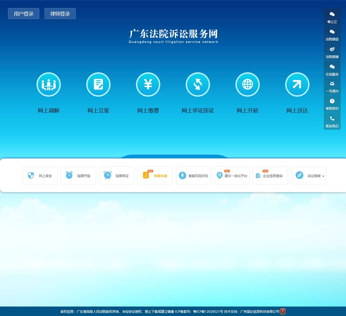Expand the 诉讼指南 litigation guide dropdown
The image size is (346, 316).
(x=308, y=175)
